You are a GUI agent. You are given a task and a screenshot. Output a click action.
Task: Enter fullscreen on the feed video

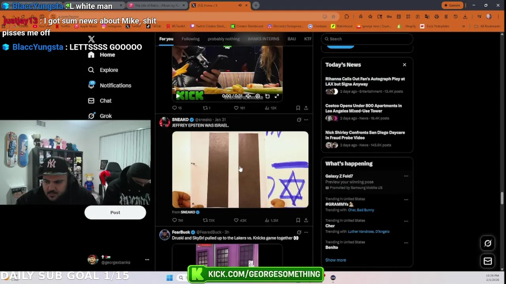[277, 96]
